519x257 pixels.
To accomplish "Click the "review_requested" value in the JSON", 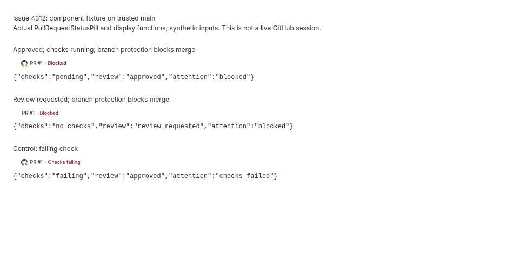I will [169, 126].
